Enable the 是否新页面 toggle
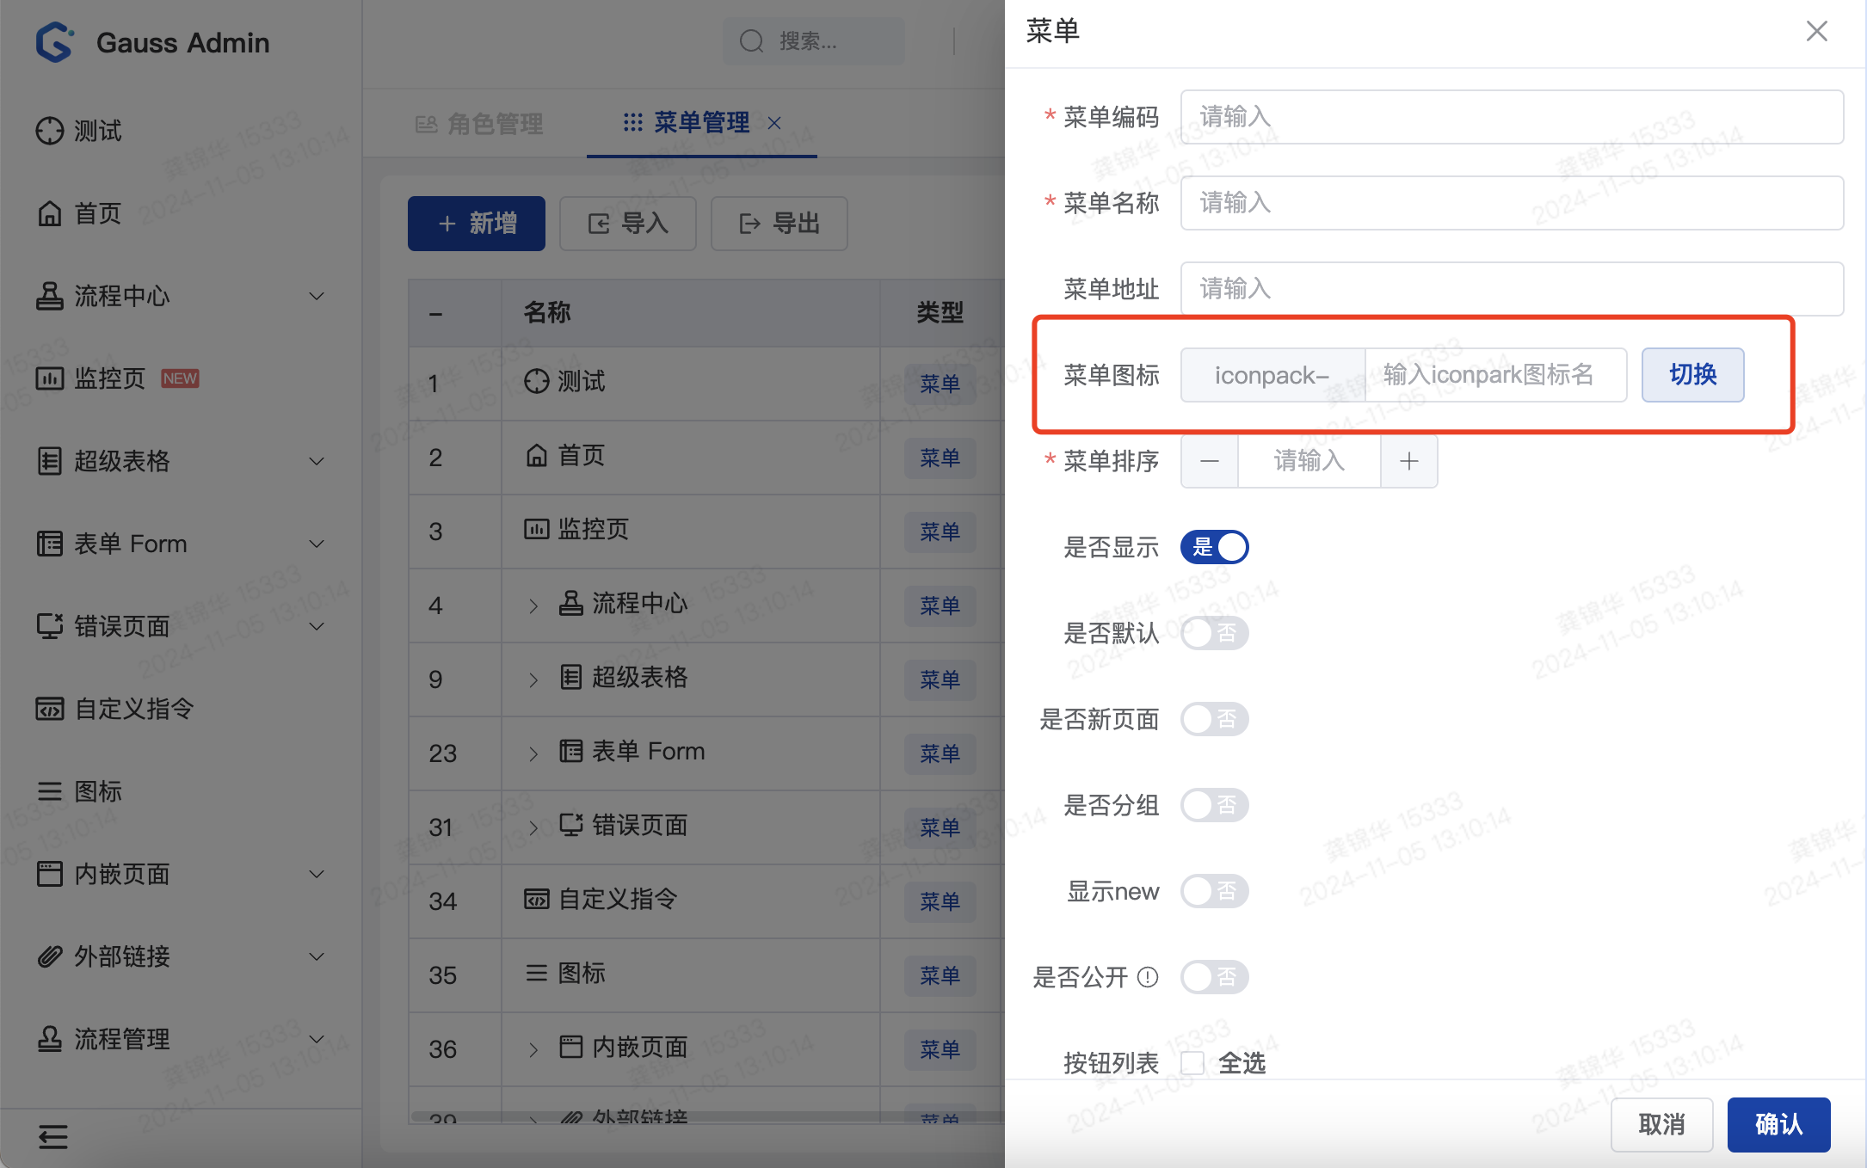1867x1168 pixels. [1214, 719]
